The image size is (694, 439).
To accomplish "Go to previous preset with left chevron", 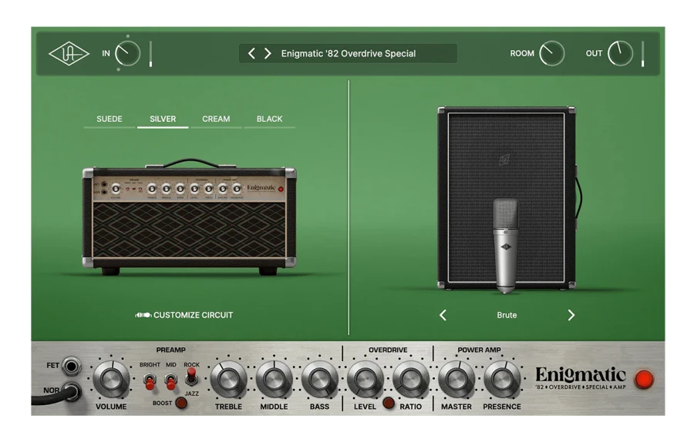I will point(251,53).
